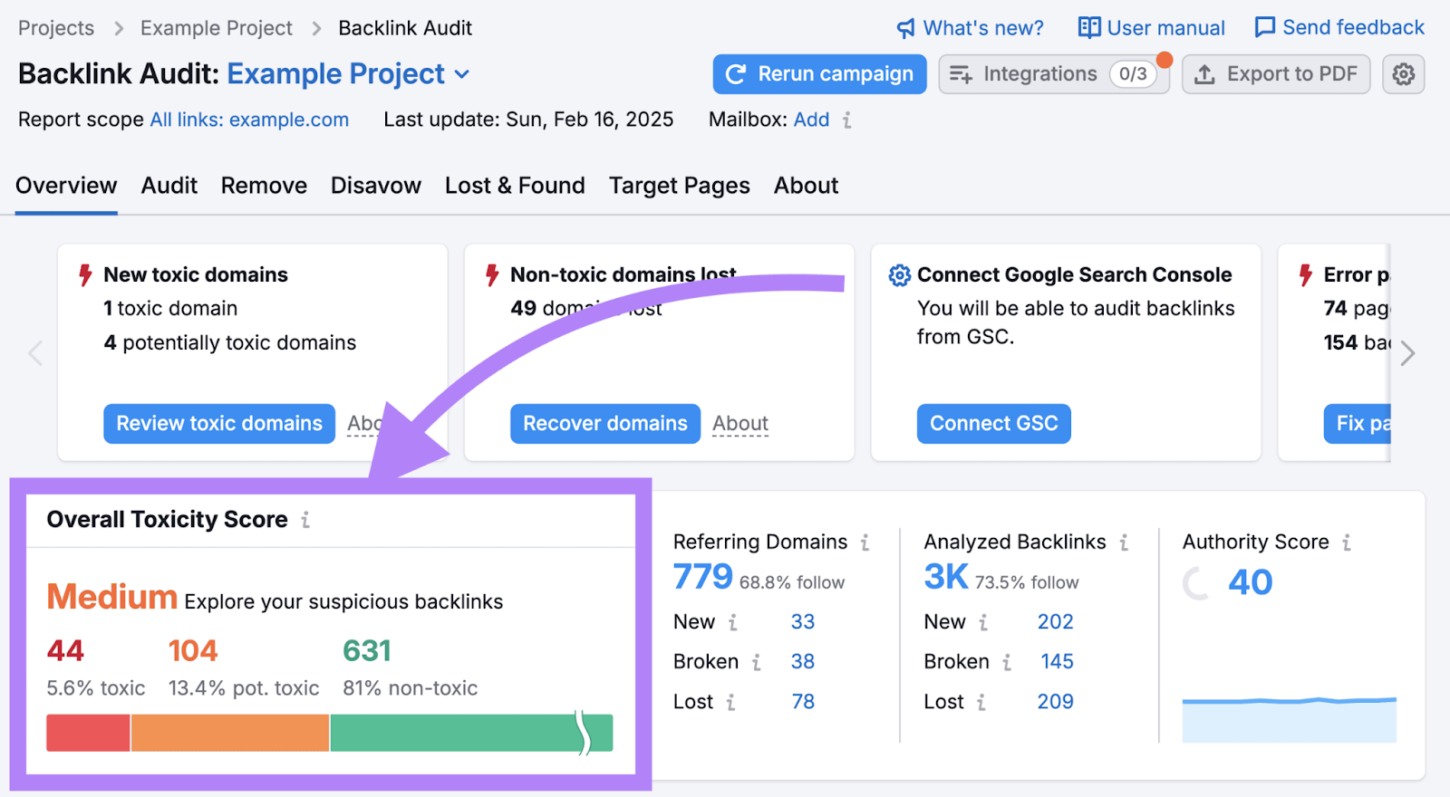The width and height of the screenshot is (1450, 797).
Task: Click the Rerun campaign button
Action: coord(819,74)
